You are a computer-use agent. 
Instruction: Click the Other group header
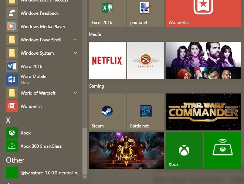coord(15,160)
